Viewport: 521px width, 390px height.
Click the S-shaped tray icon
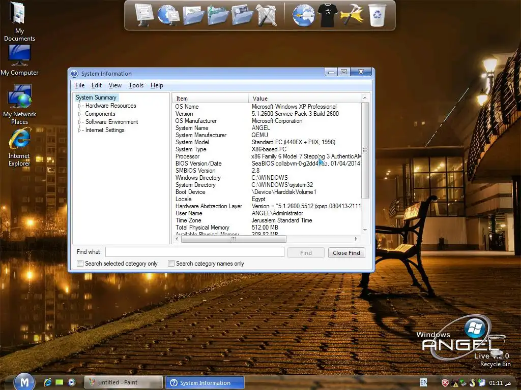click(x=473, y=383)
